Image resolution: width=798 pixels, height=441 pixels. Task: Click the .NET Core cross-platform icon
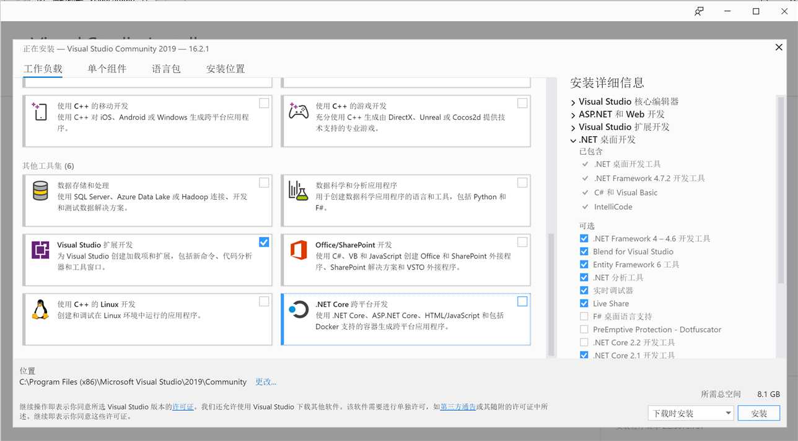click(x=299, y=309)
